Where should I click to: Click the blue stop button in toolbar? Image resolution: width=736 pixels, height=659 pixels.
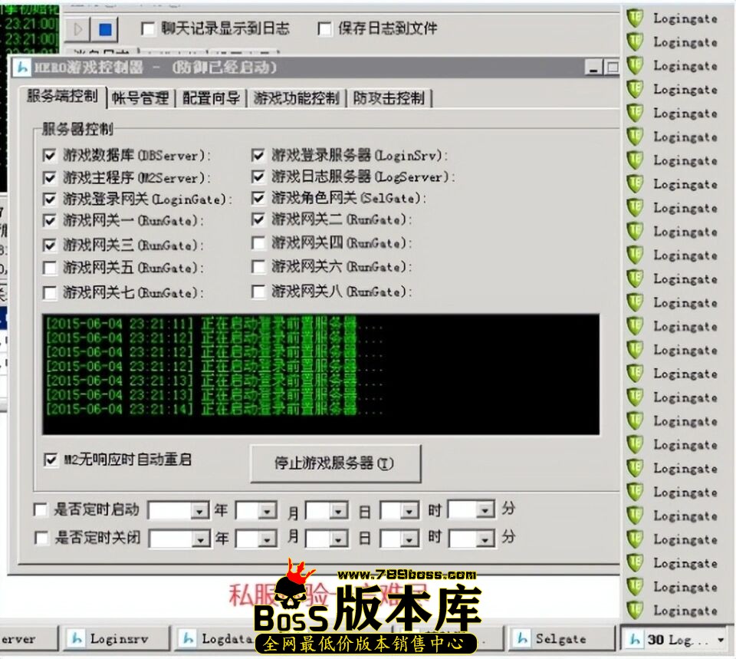pyautogui.click(x=105, y=30)
